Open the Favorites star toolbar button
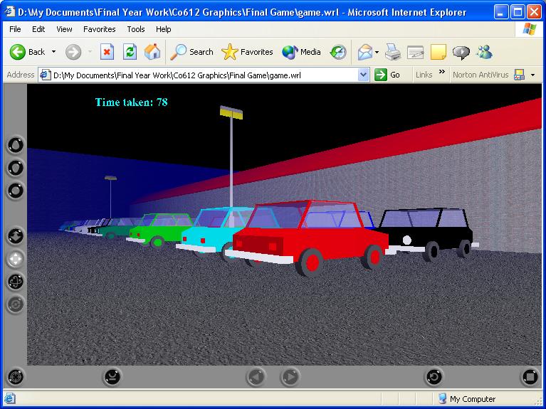Viewport: 546px width, 409px height. (247, 52)
